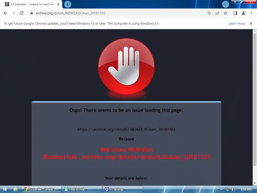Image resolution: width=257 pixels, height=193 pixels.
Task: Close the E2Guardian tab
Action: (x=58, y=4)
